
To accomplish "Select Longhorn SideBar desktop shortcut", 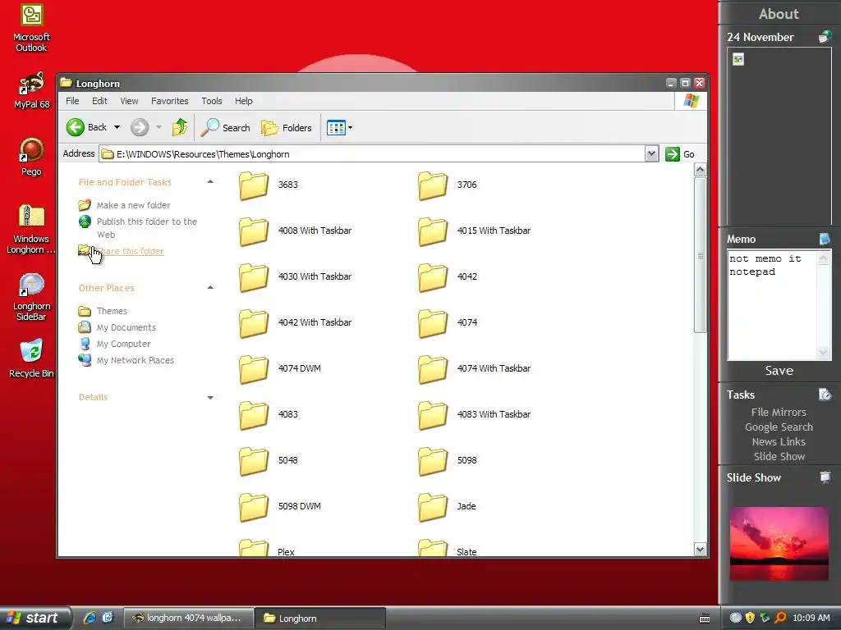I will click(32, 296).
